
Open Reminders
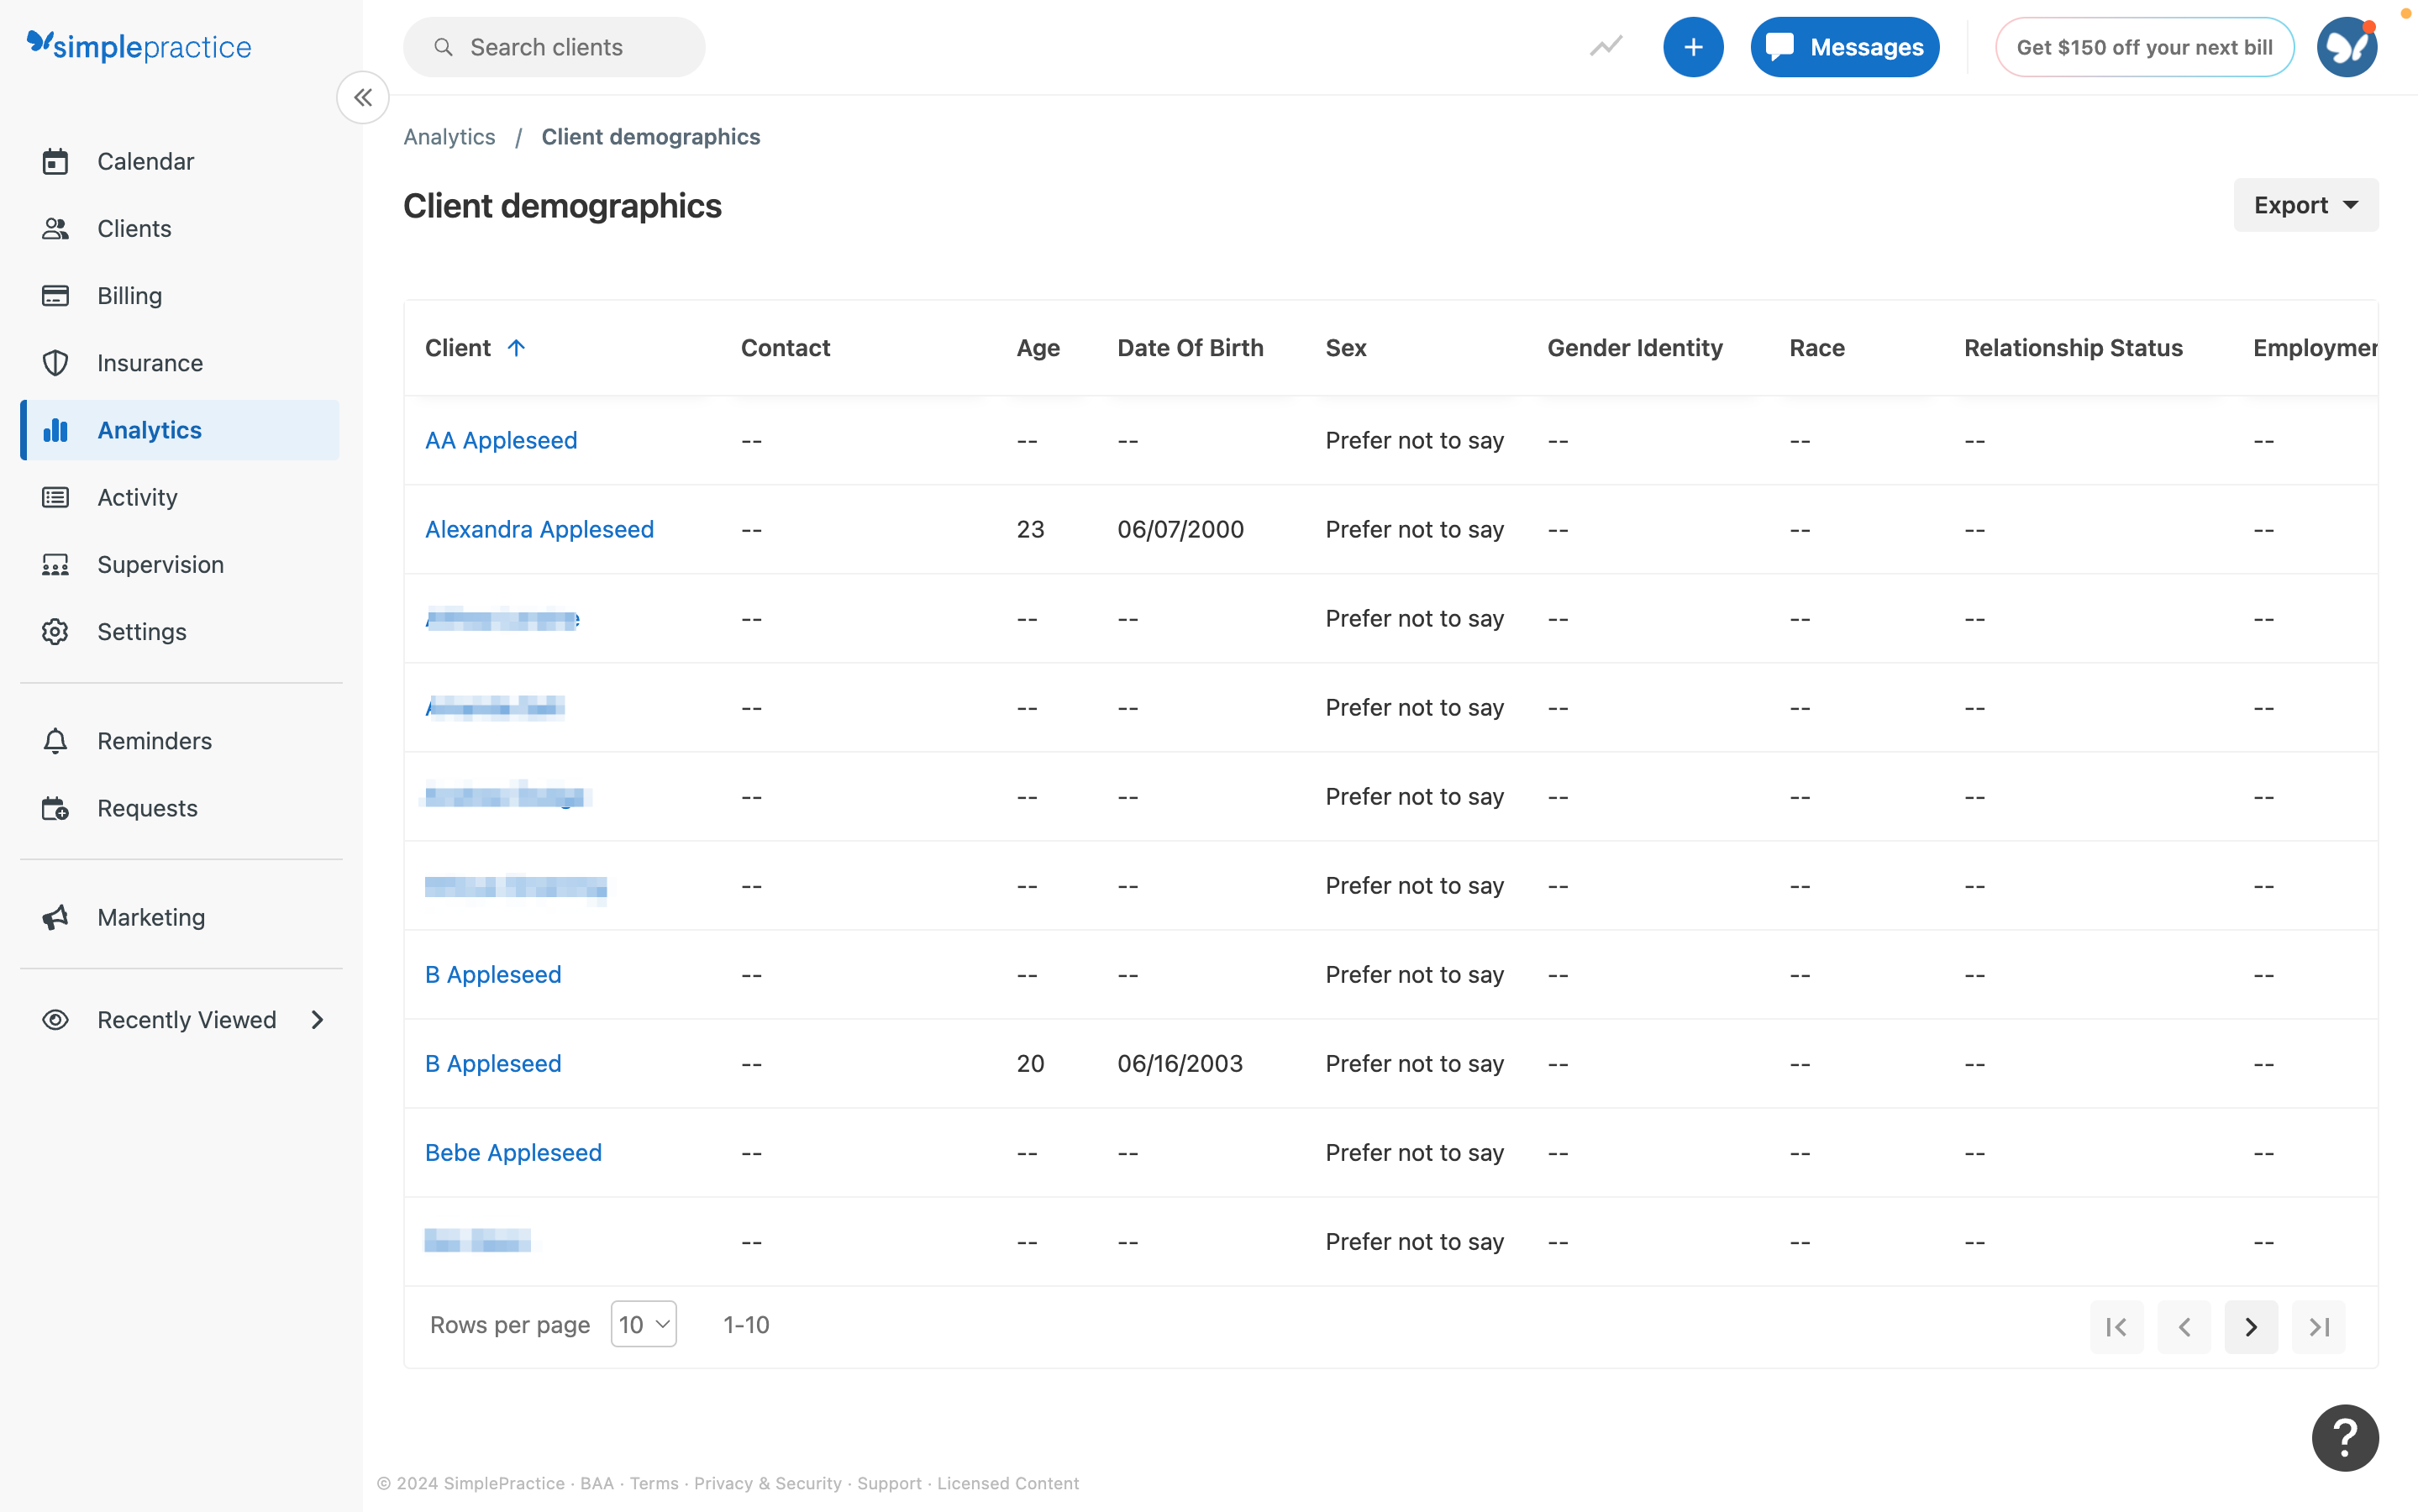pyautogui.click(x=155, y=740)
